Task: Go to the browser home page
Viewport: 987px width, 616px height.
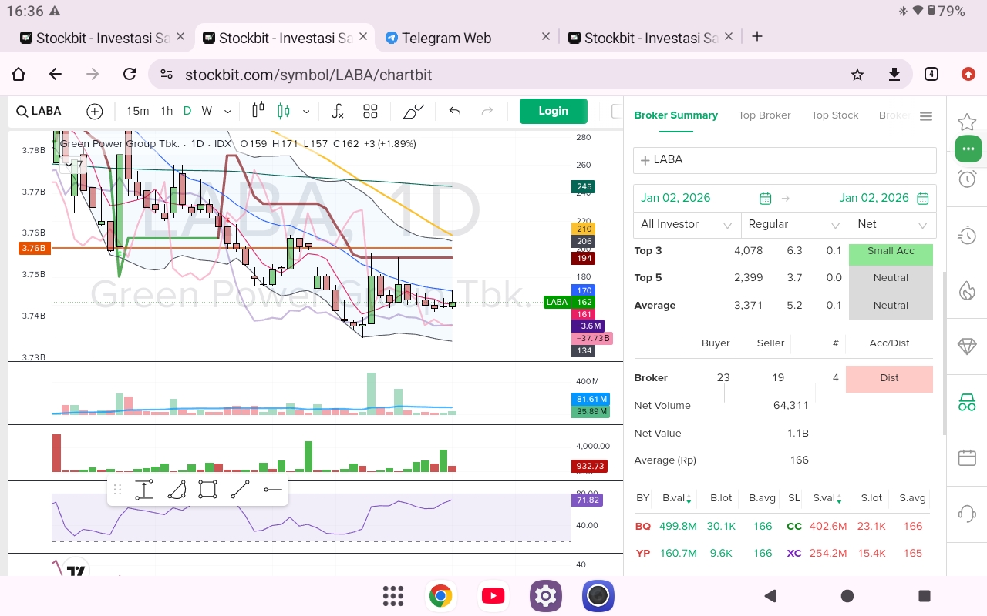Action: (x=19, y=75)
